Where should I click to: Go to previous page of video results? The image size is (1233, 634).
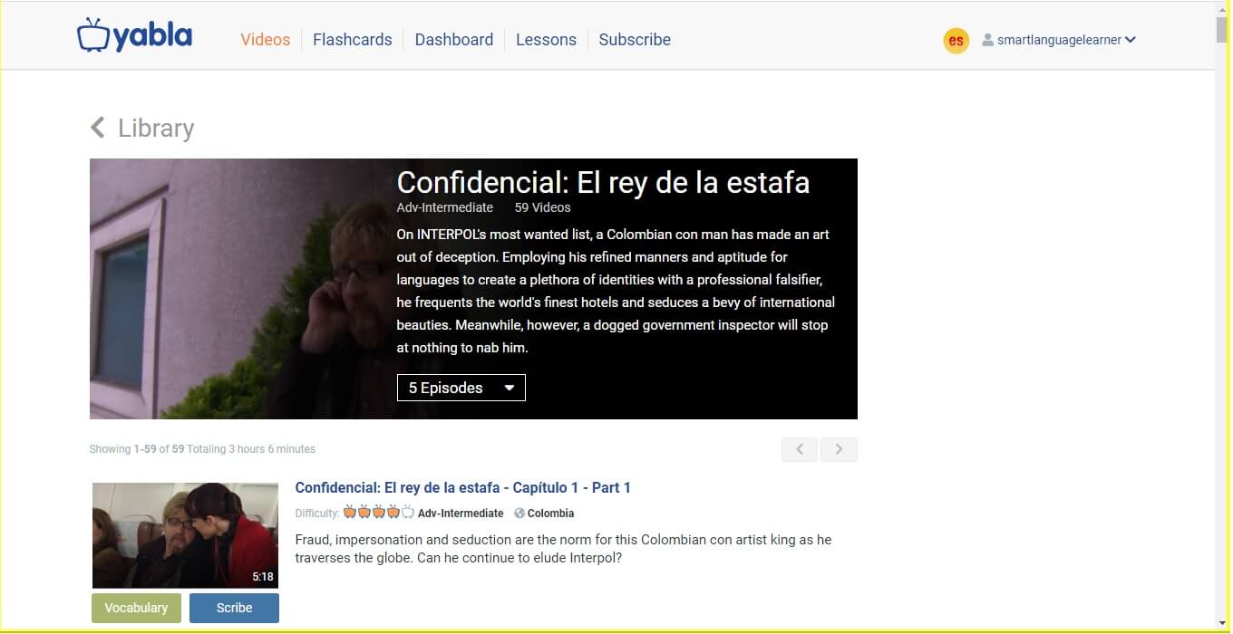800,449
